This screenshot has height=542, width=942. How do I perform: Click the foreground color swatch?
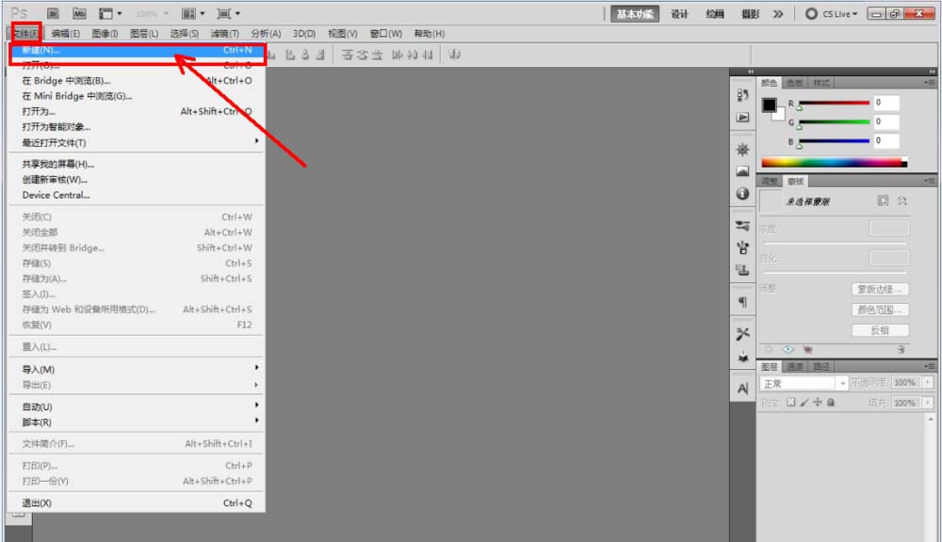pyautogui.click(x=769, y=104)
